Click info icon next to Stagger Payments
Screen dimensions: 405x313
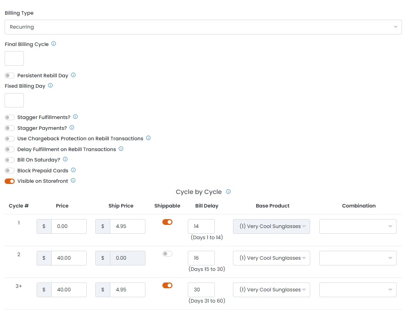72,128
